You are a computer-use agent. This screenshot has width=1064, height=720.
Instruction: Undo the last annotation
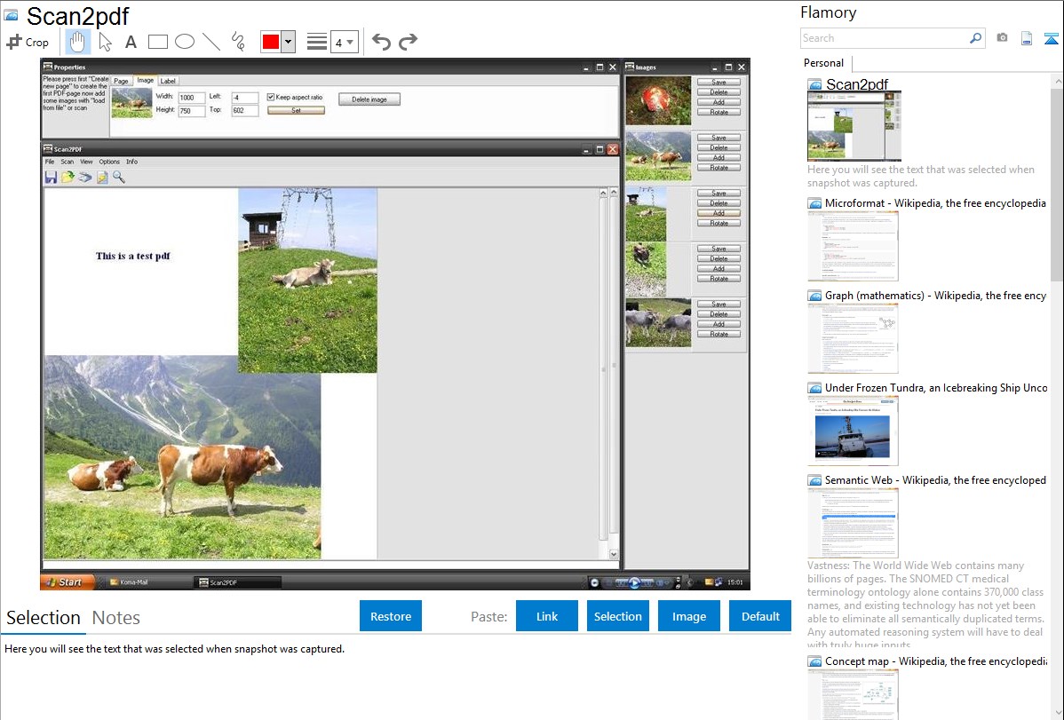381,42
